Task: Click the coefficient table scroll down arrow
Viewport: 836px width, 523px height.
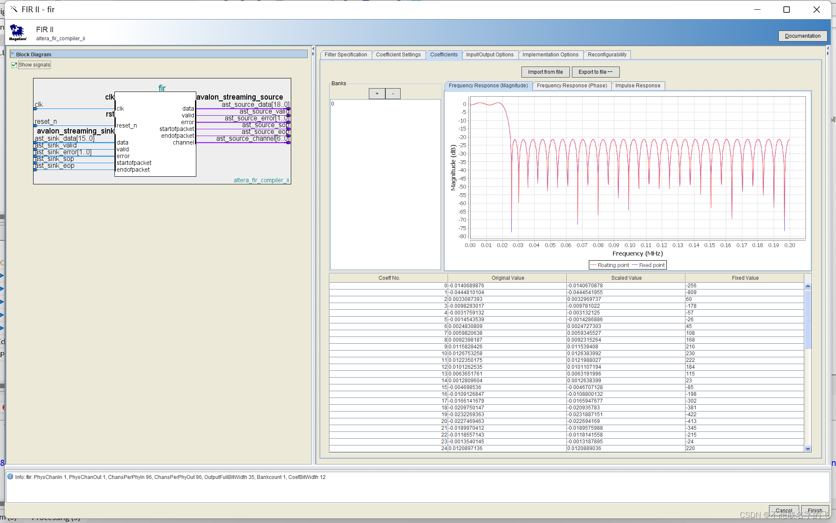Action: coord(808,448)
